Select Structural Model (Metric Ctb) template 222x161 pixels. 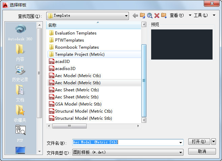(94, 111)
